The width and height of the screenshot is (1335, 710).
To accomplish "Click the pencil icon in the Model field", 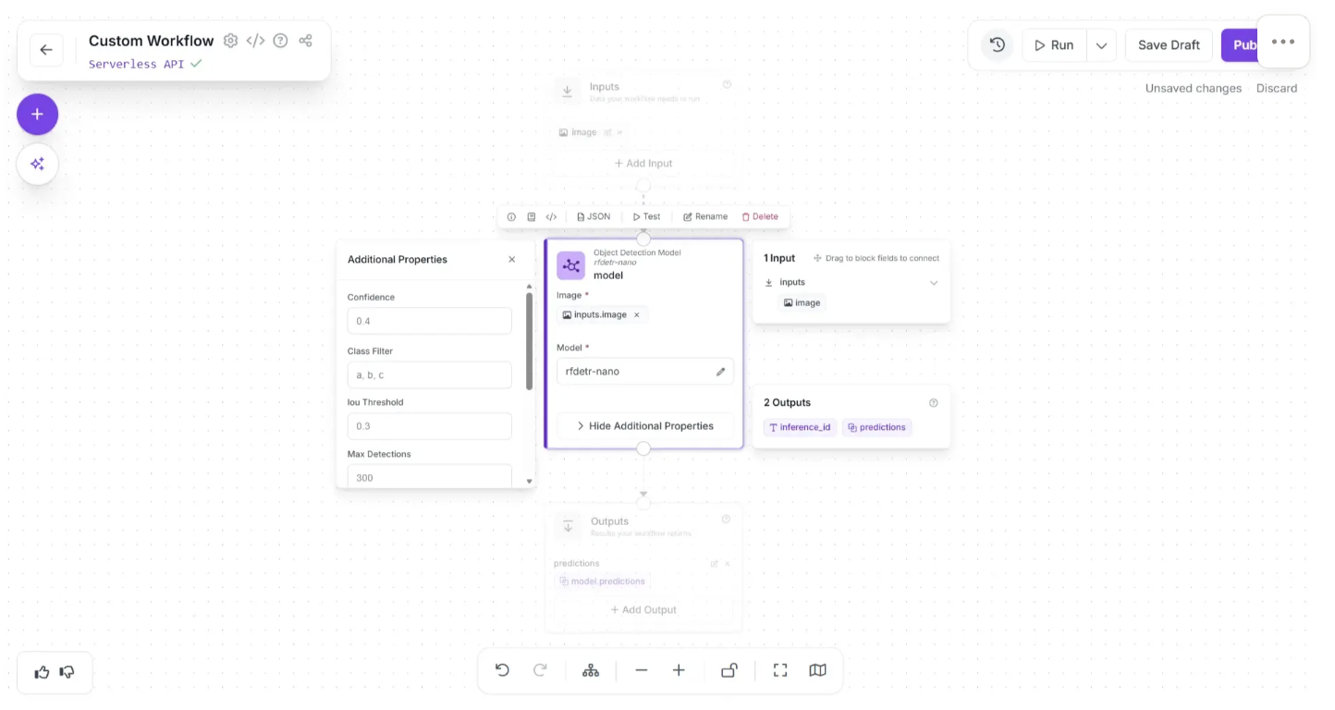I will [720, 372].
